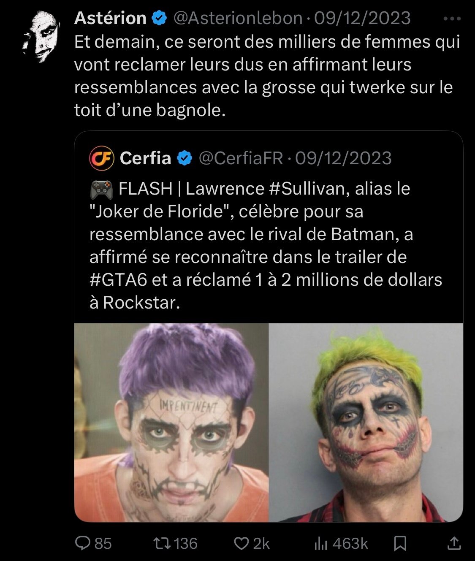Viewport: 475px width, 561px height.
Task: Tap the Cerfia logo avatar
Action: [101, 158]
